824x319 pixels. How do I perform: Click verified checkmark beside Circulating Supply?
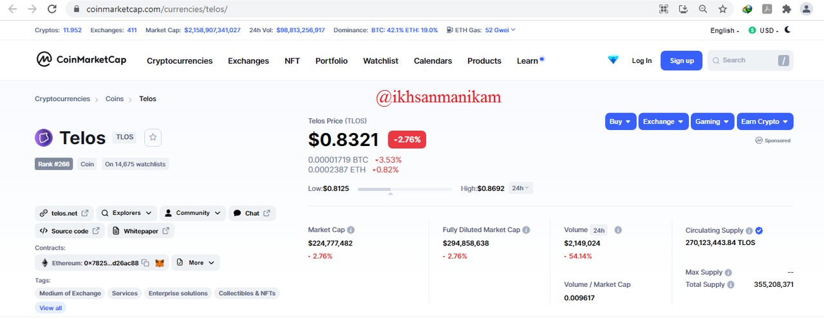click(759, 230)
